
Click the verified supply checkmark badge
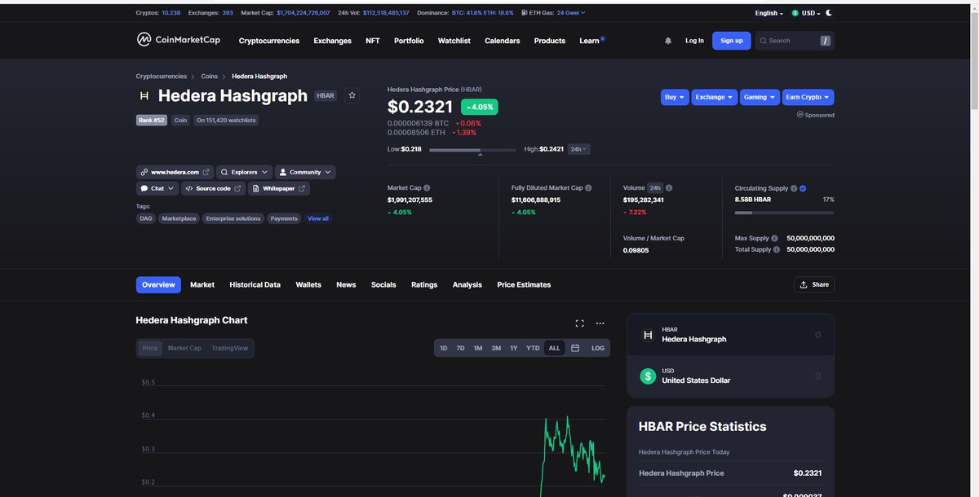(x=803, y=188)
